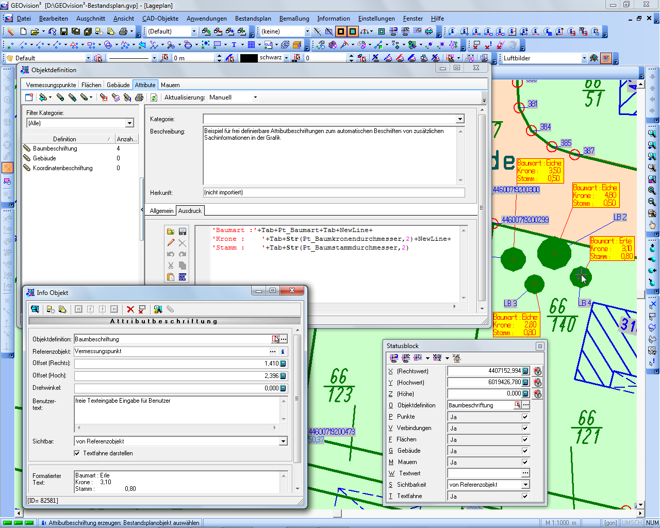This screenshot has height=528, width=660.
Task: Click the pencil edit icon in Ausdruck editor
Action: tap(171, 243)
